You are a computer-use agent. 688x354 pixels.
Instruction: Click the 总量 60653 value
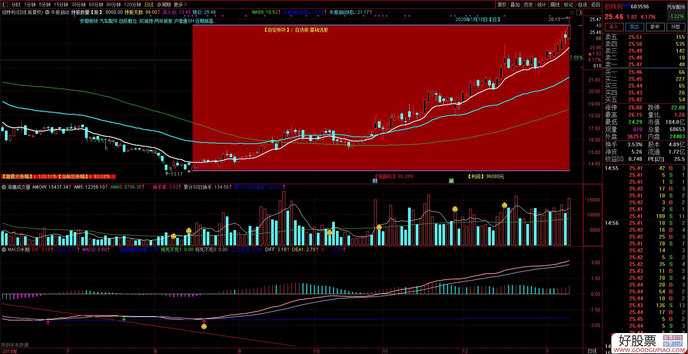pyautogui.click(x=677, y=129)
